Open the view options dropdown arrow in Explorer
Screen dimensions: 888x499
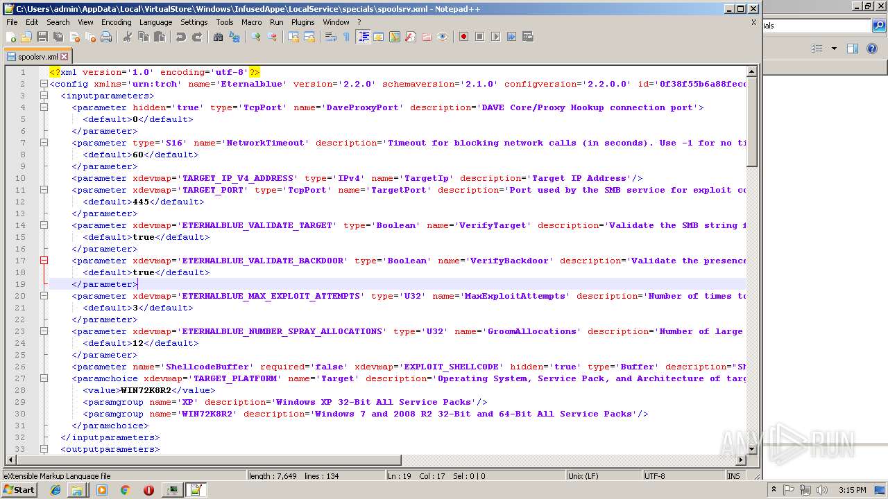pos(834,49)
